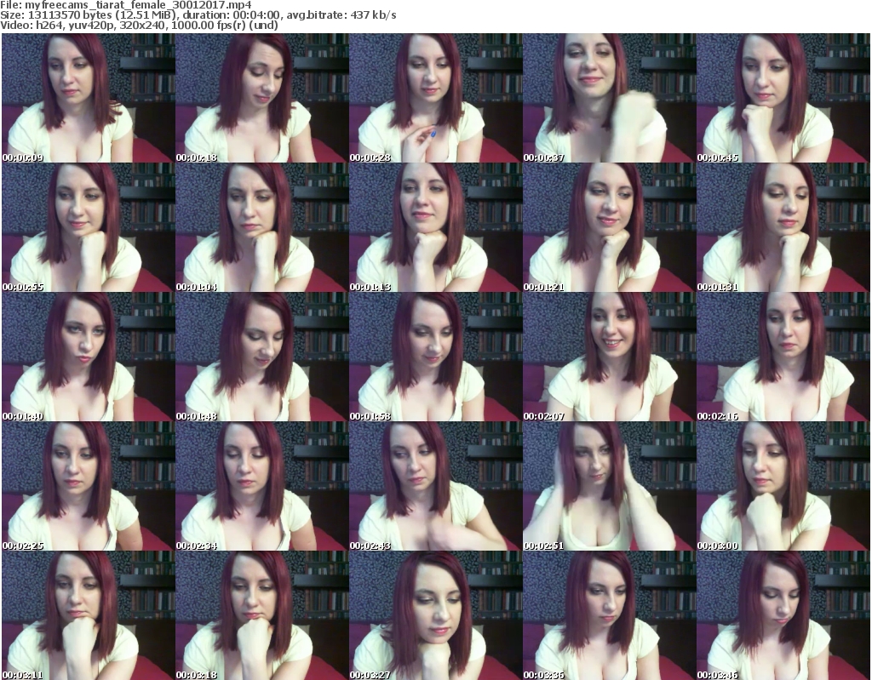The width and height of the screenshot is (872, 680).
Task: Click the thumbnail stamped 00:00:28
Action: point(435,98)
